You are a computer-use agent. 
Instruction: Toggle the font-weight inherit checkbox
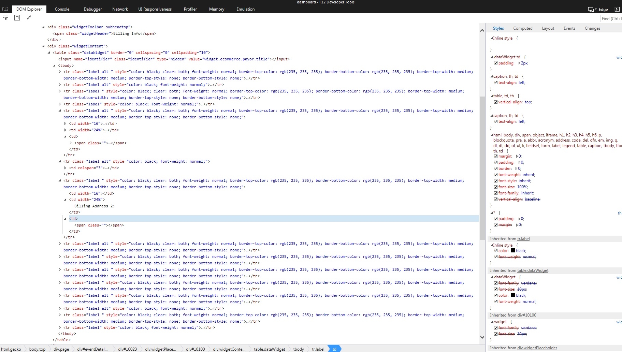pyautogui.click(x=496, y=175)
